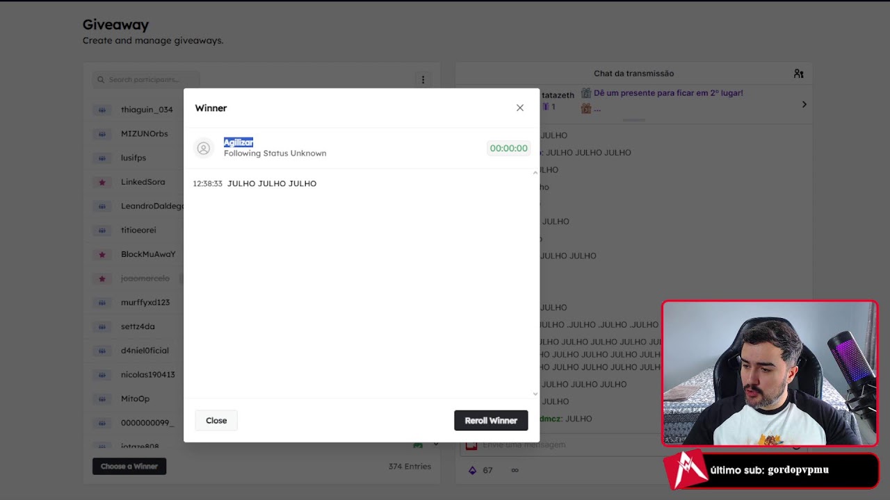Click viewer icon beside titioeorei
Screen dimensions: 890x500
[102, 230]
